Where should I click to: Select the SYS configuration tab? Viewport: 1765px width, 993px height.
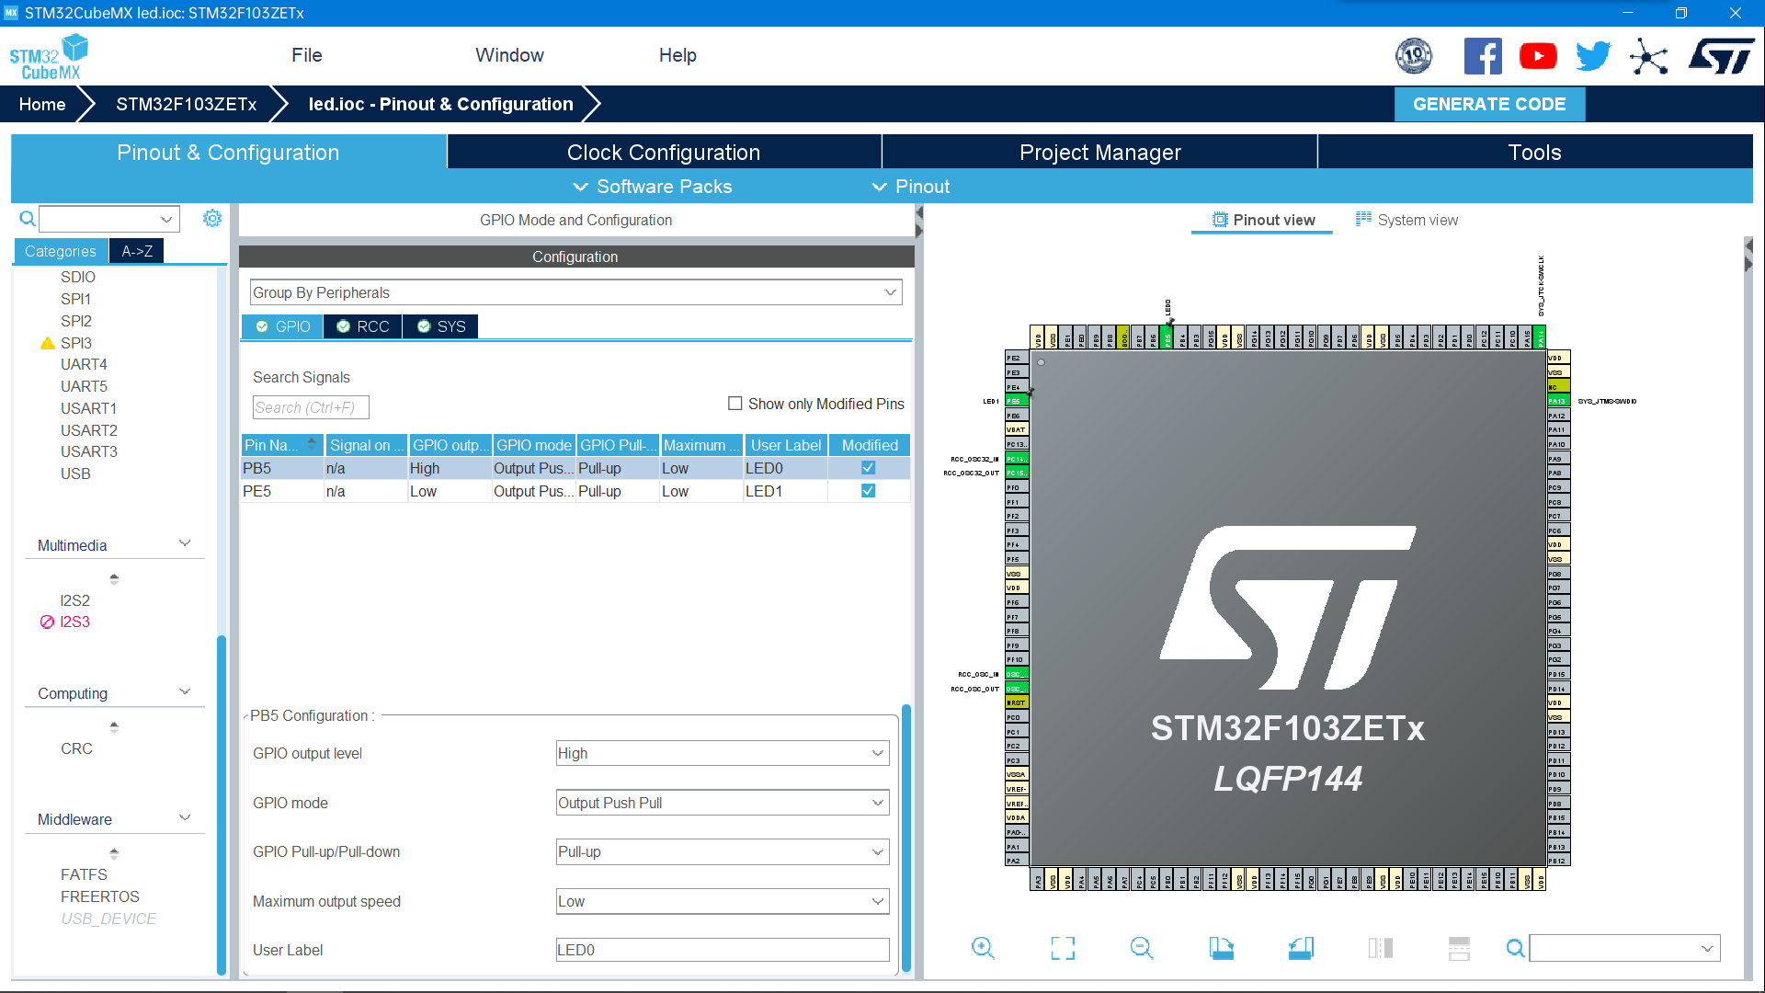point(441,326)
